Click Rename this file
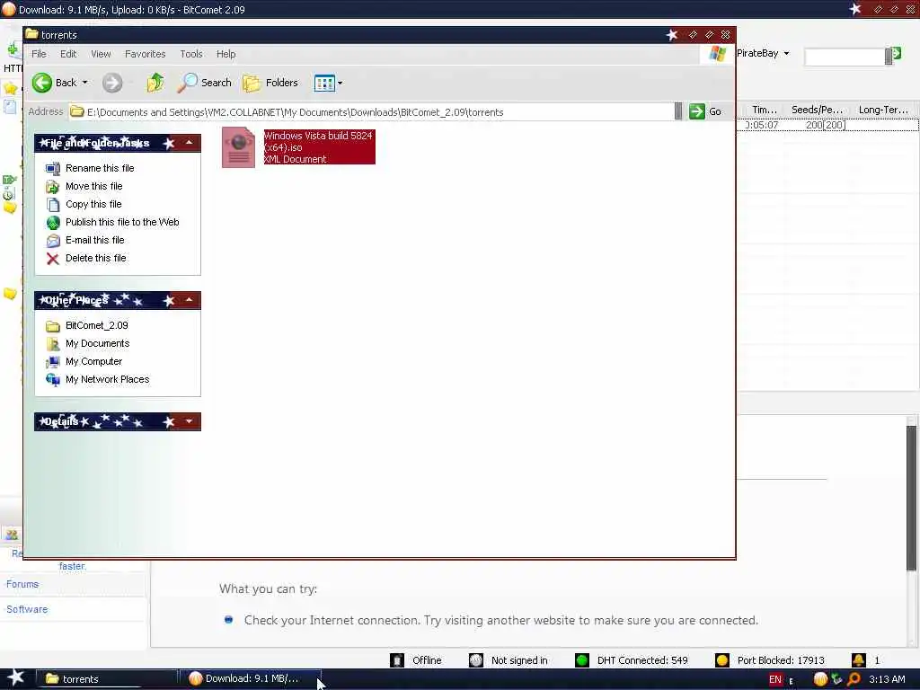 tap(100, 168)
